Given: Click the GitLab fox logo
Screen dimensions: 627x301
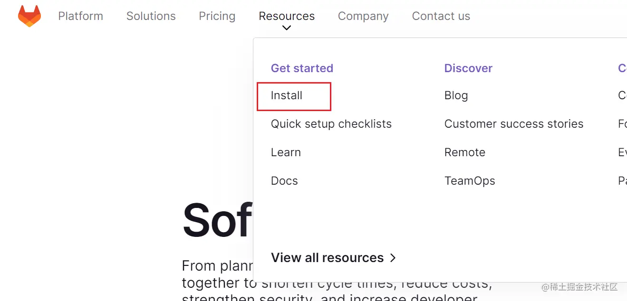Looking at the screenshot, I should tap(29, 16).
